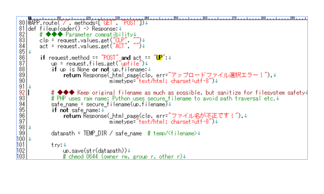Click the 'try:' statement
Image resolution: width=324 pixels, height=194 pixels.
pos(57,145)
